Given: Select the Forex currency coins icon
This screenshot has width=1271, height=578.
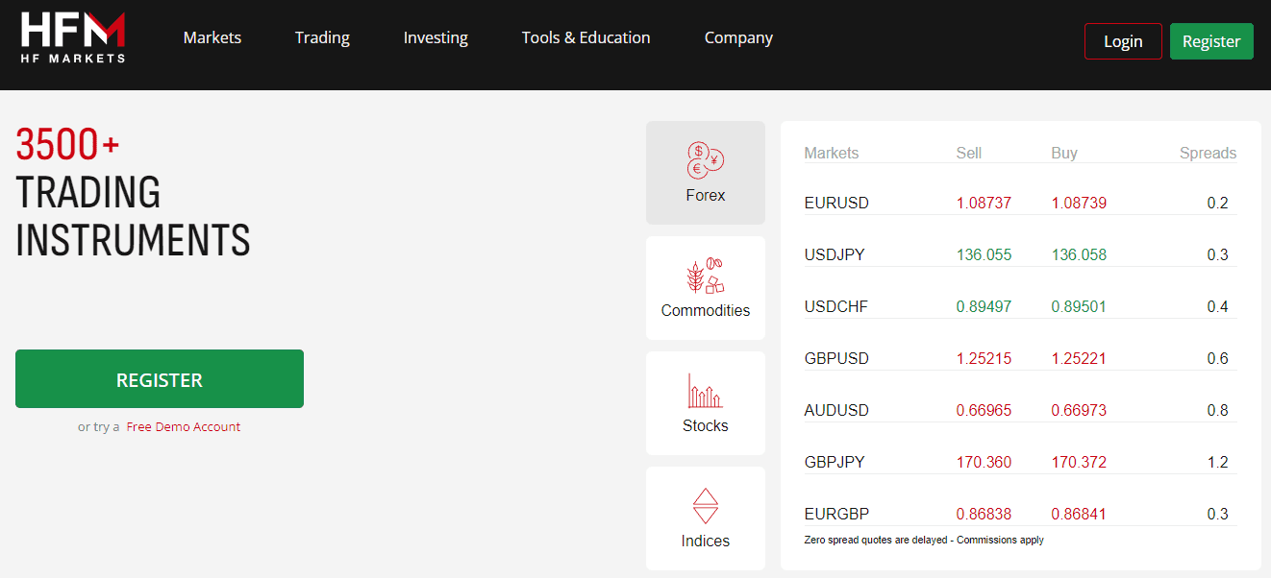Looking at the screenshot, I should (706, 159).
